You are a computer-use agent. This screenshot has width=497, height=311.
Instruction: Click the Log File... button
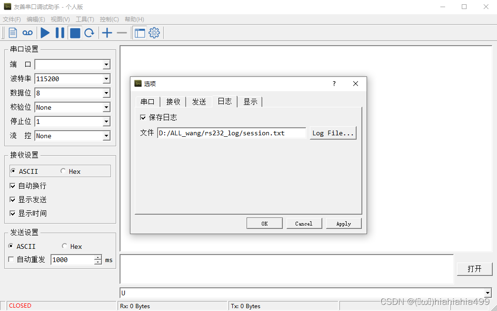coord(333,133)
